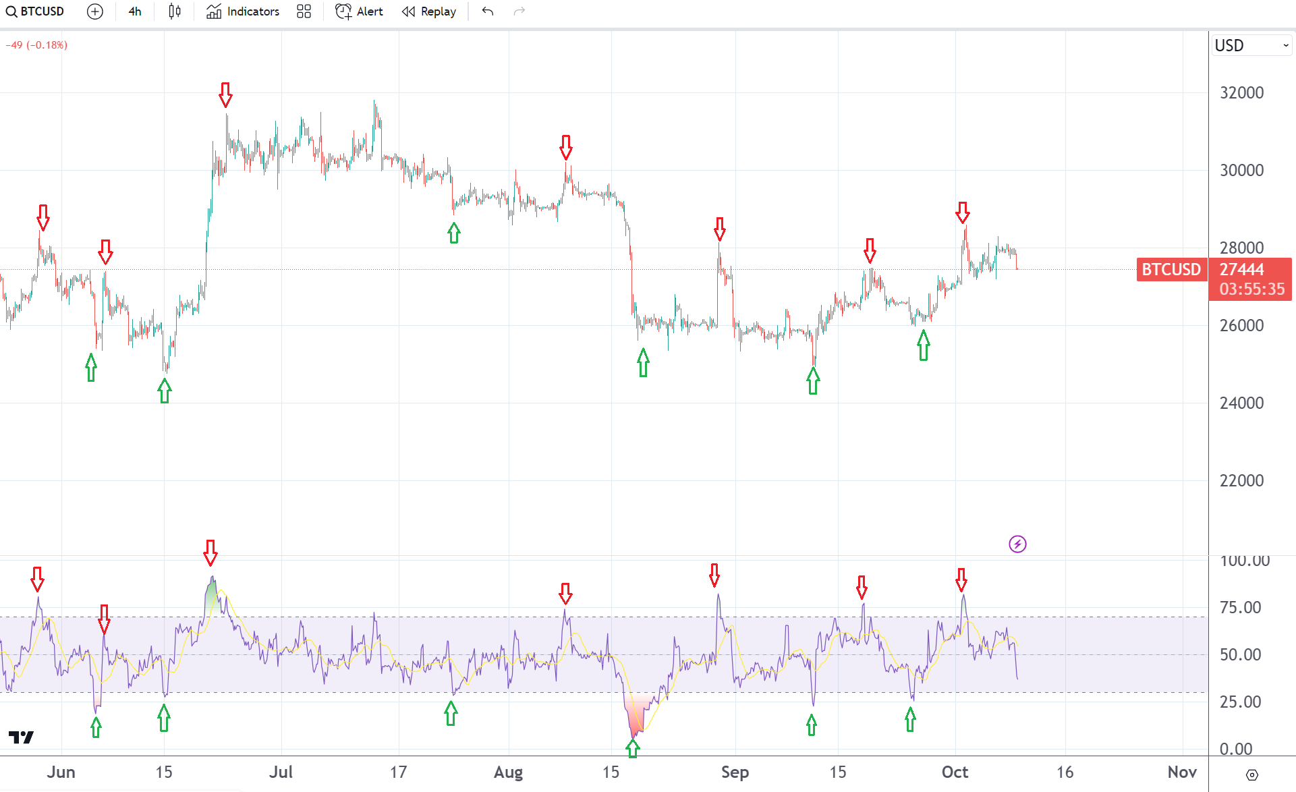Image resolution: width=1296 pixels, height=792 pixels.
Task: Click the Jun date on the time axis
Action: pyautogui.click(x=61, y=772)
